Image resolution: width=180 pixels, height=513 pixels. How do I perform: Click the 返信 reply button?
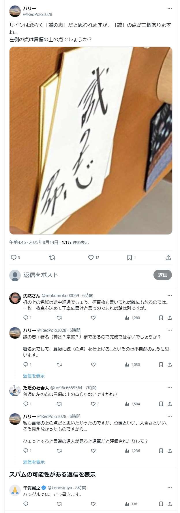(163, 275)
